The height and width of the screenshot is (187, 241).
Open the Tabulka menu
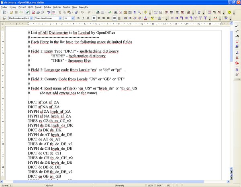pyautogui.click(x=47, y=7)
